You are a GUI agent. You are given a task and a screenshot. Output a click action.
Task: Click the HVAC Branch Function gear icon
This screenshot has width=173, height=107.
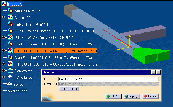10,31
